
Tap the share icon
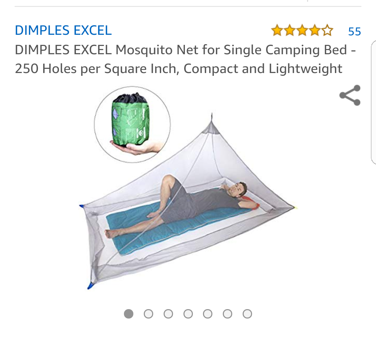click(350, 95)
